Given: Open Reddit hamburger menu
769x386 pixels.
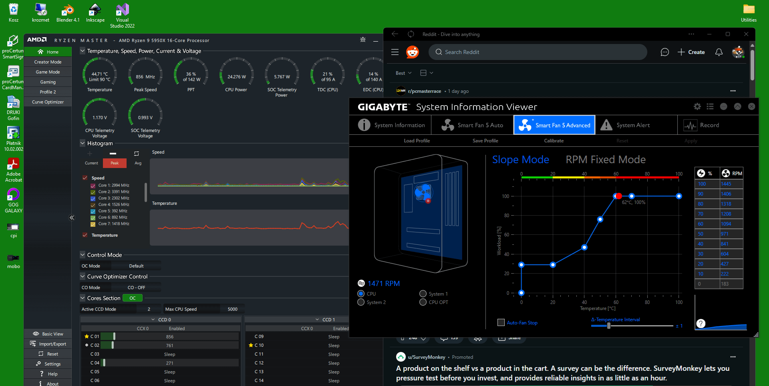Looking at the screenshot, I should click(x=395, y=52).
